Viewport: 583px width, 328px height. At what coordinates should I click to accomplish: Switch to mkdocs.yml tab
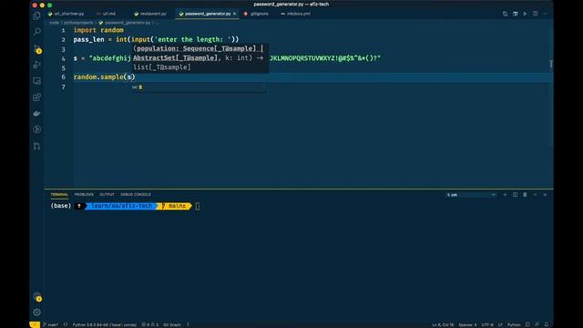pyautogui.click(x=295, y=14)
